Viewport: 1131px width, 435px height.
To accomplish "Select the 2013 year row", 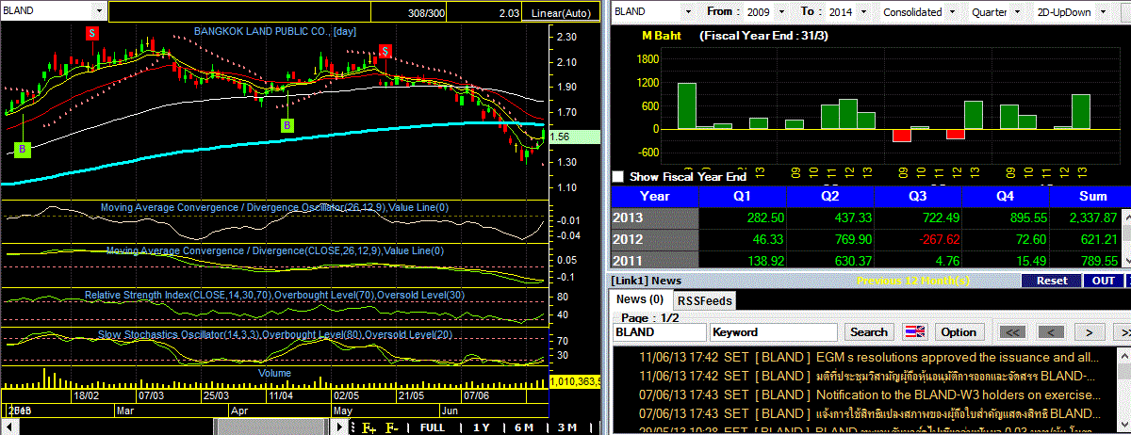I will pos(655,217).
